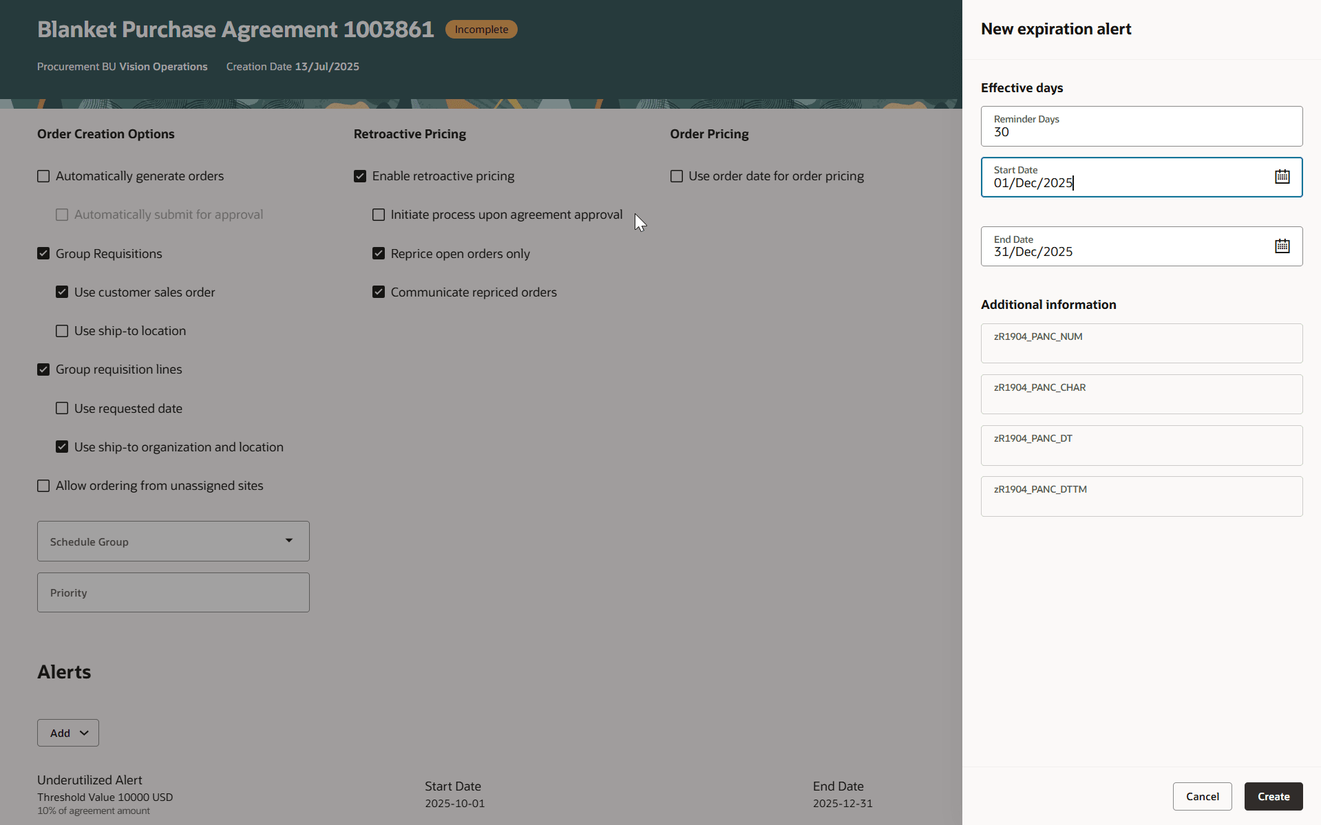The width and height of the screenshot is (1321, 825).
Task: Select the zR1904_PANC_DTTM field
Action: point(1141,496)
